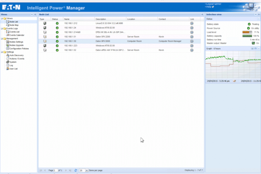Minimize the Graph - 6 hours section
261x174 pixels.
(258, 49)
